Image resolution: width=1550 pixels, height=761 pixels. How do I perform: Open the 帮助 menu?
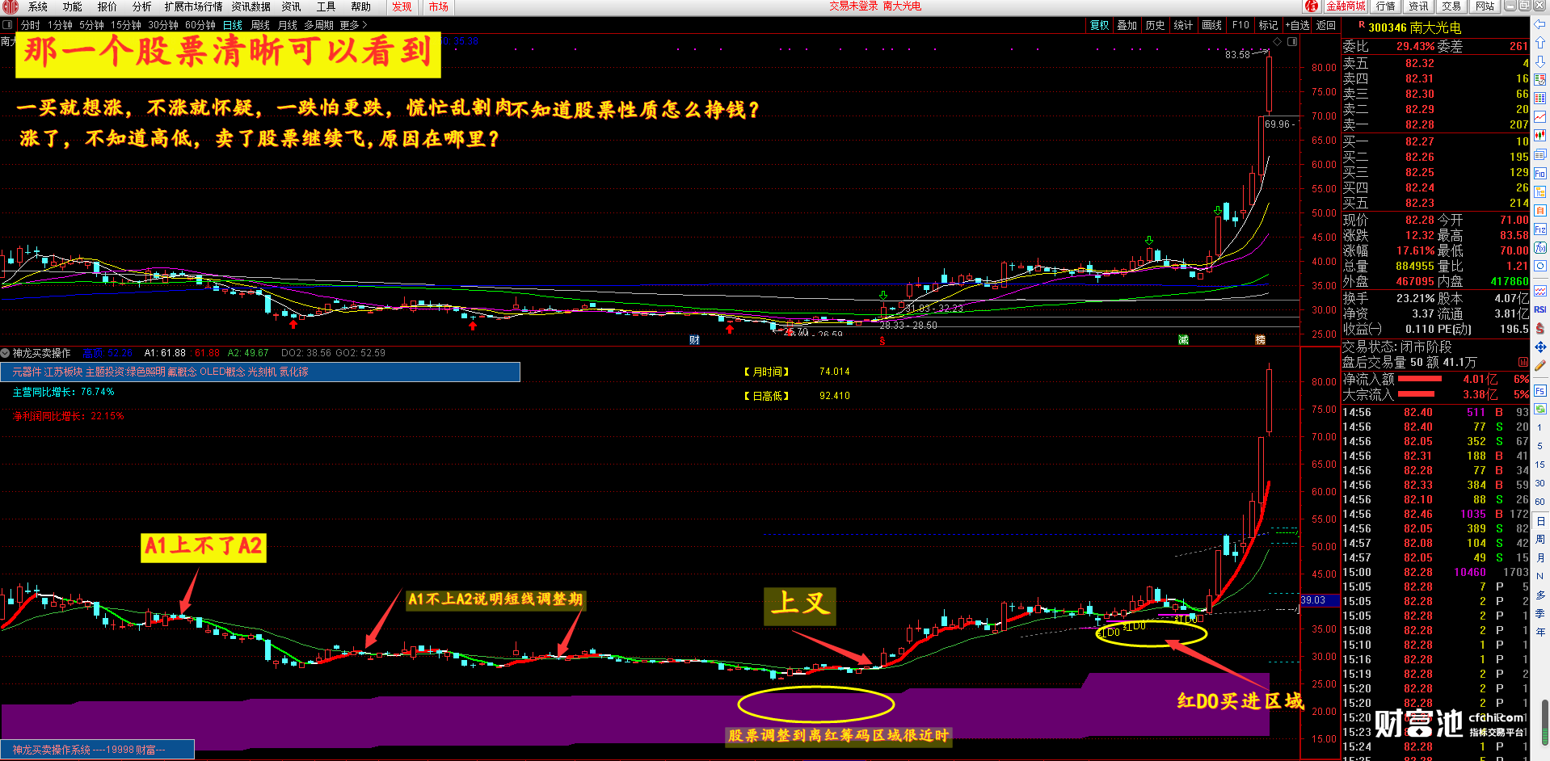tap(361, 6)
